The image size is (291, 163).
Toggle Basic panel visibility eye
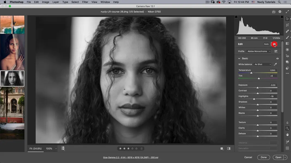(x=277, y=59)
